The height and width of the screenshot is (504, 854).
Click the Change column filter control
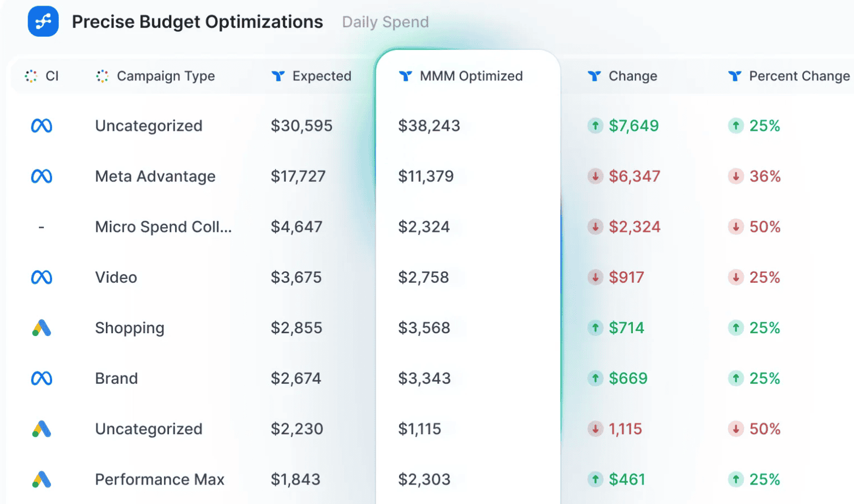point(594,76)
